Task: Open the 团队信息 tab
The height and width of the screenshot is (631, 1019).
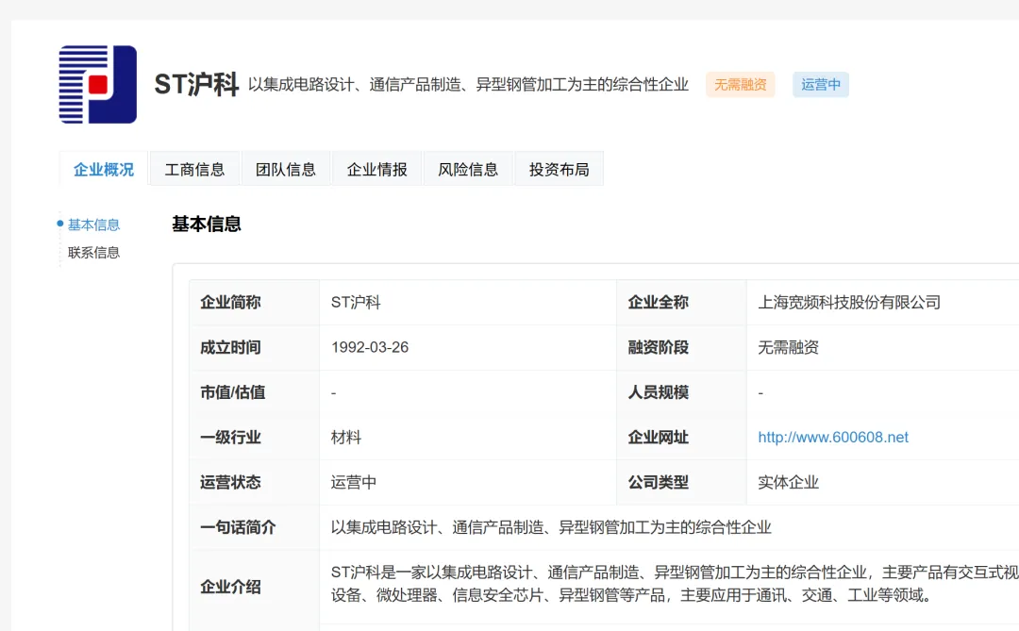Action: 285,169
